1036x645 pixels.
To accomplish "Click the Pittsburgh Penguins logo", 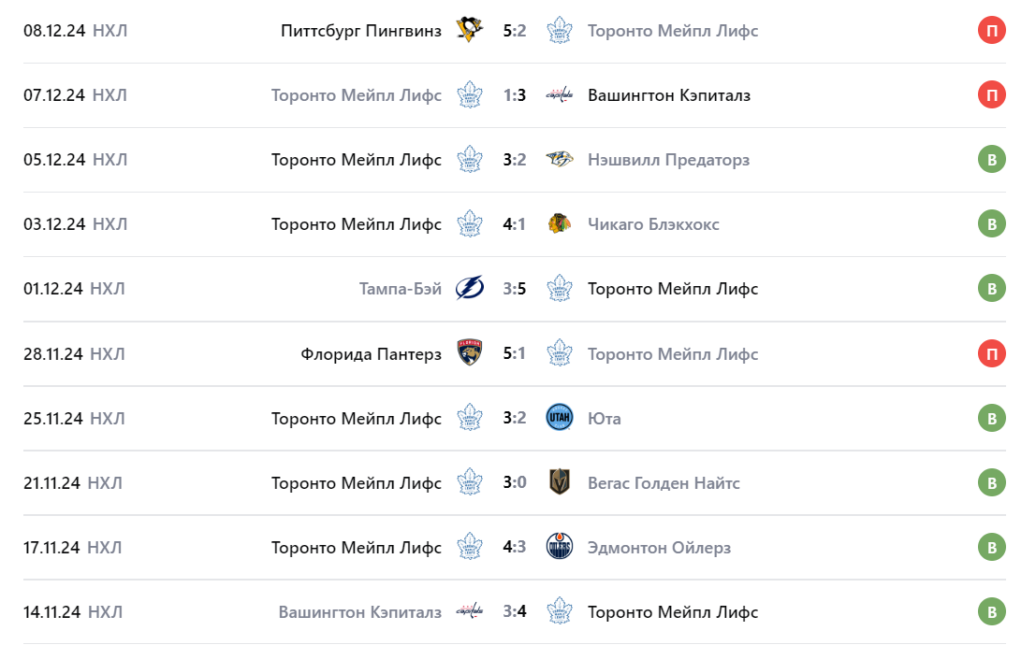I will pos(469,30).
